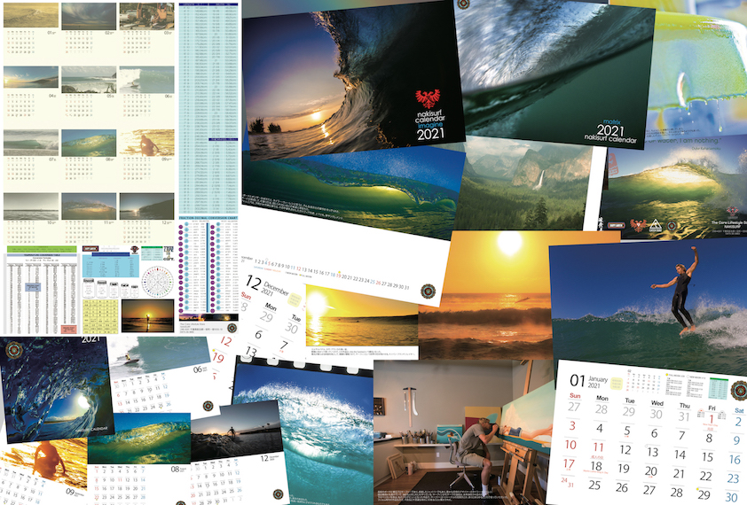The width and height of the screenshot is (747, 505).
Task: Click the green banner above the temperature table
Action: (42, 249)
